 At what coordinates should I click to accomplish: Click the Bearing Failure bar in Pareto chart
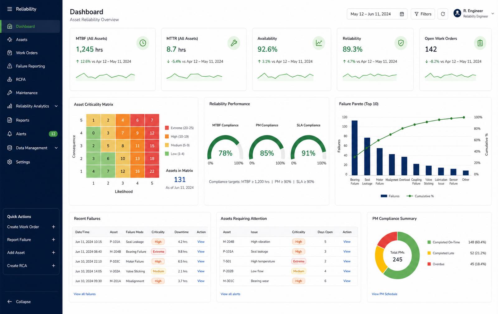(x=355, y=148)
